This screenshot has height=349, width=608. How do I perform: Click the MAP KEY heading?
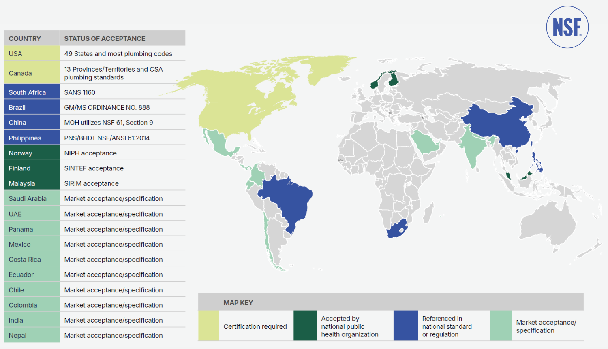238,302
